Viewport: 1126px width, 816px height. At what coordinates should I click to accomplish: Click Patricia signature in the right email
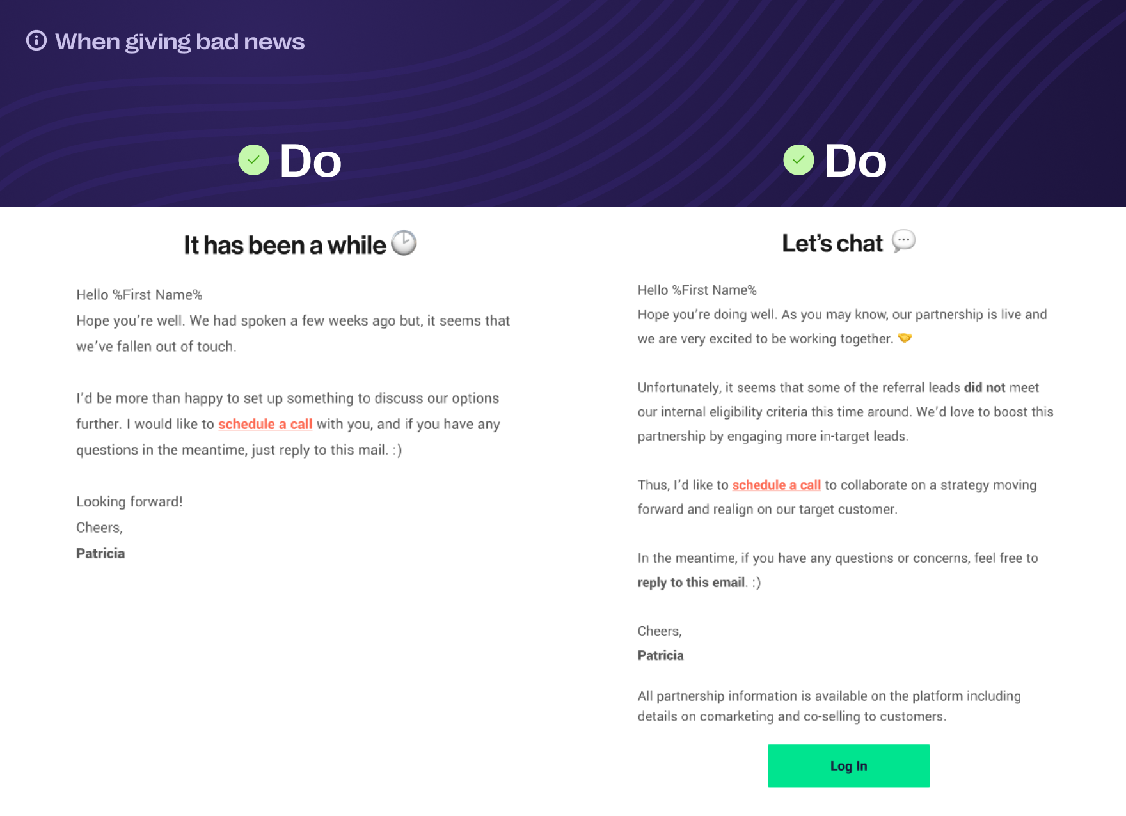[660, 655]
